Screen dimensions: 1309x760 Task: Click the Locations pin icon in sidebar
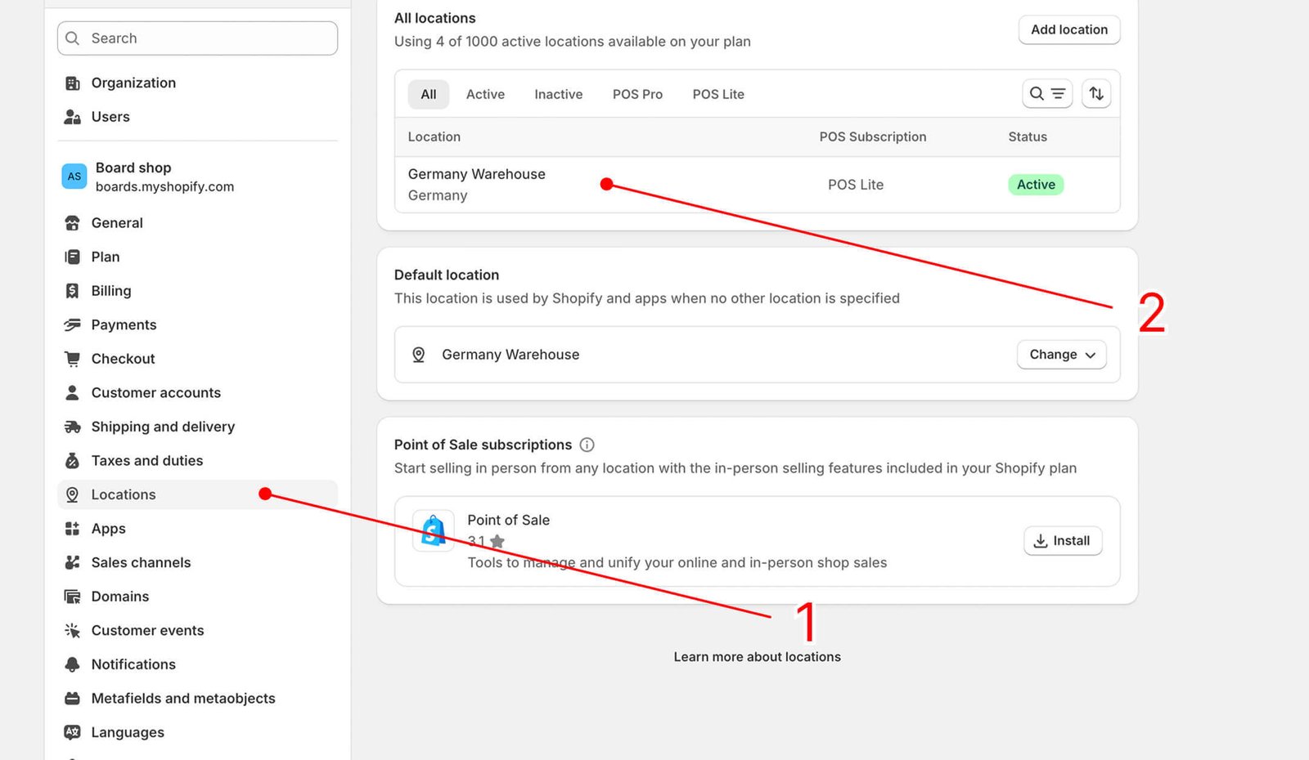pyautogui.click(x=72, y=495)
